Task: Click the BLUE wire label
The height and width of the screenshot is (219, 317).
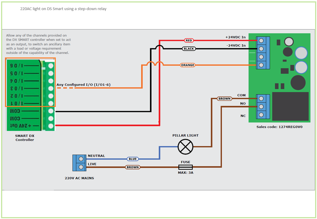Action: pos(133,159)
